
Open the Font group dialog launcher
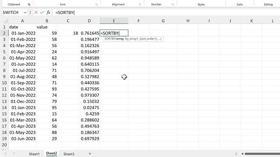[x=97, y=4]
